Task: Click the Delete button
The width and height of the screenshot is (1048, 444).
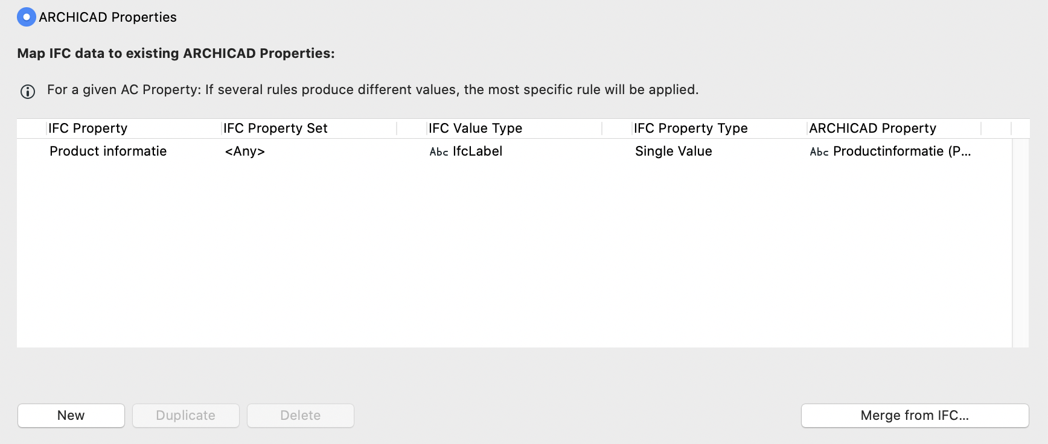Action: [x=301, y=416]
